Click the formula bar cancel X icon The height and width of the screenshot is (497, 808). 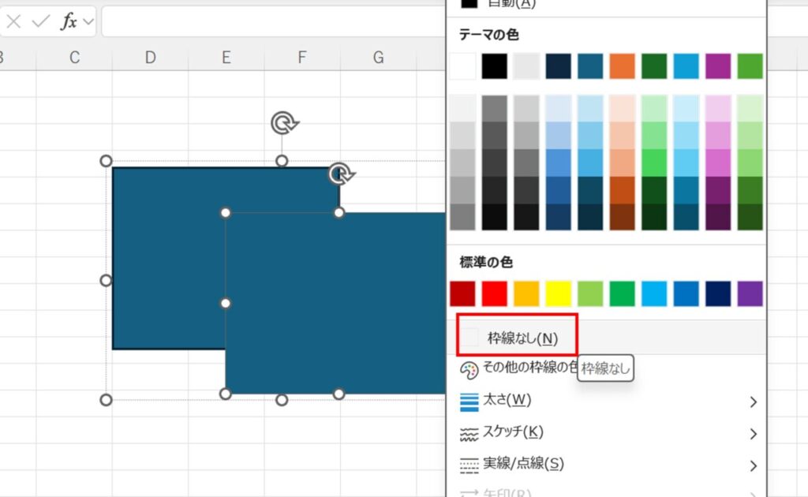coord(14,21)
